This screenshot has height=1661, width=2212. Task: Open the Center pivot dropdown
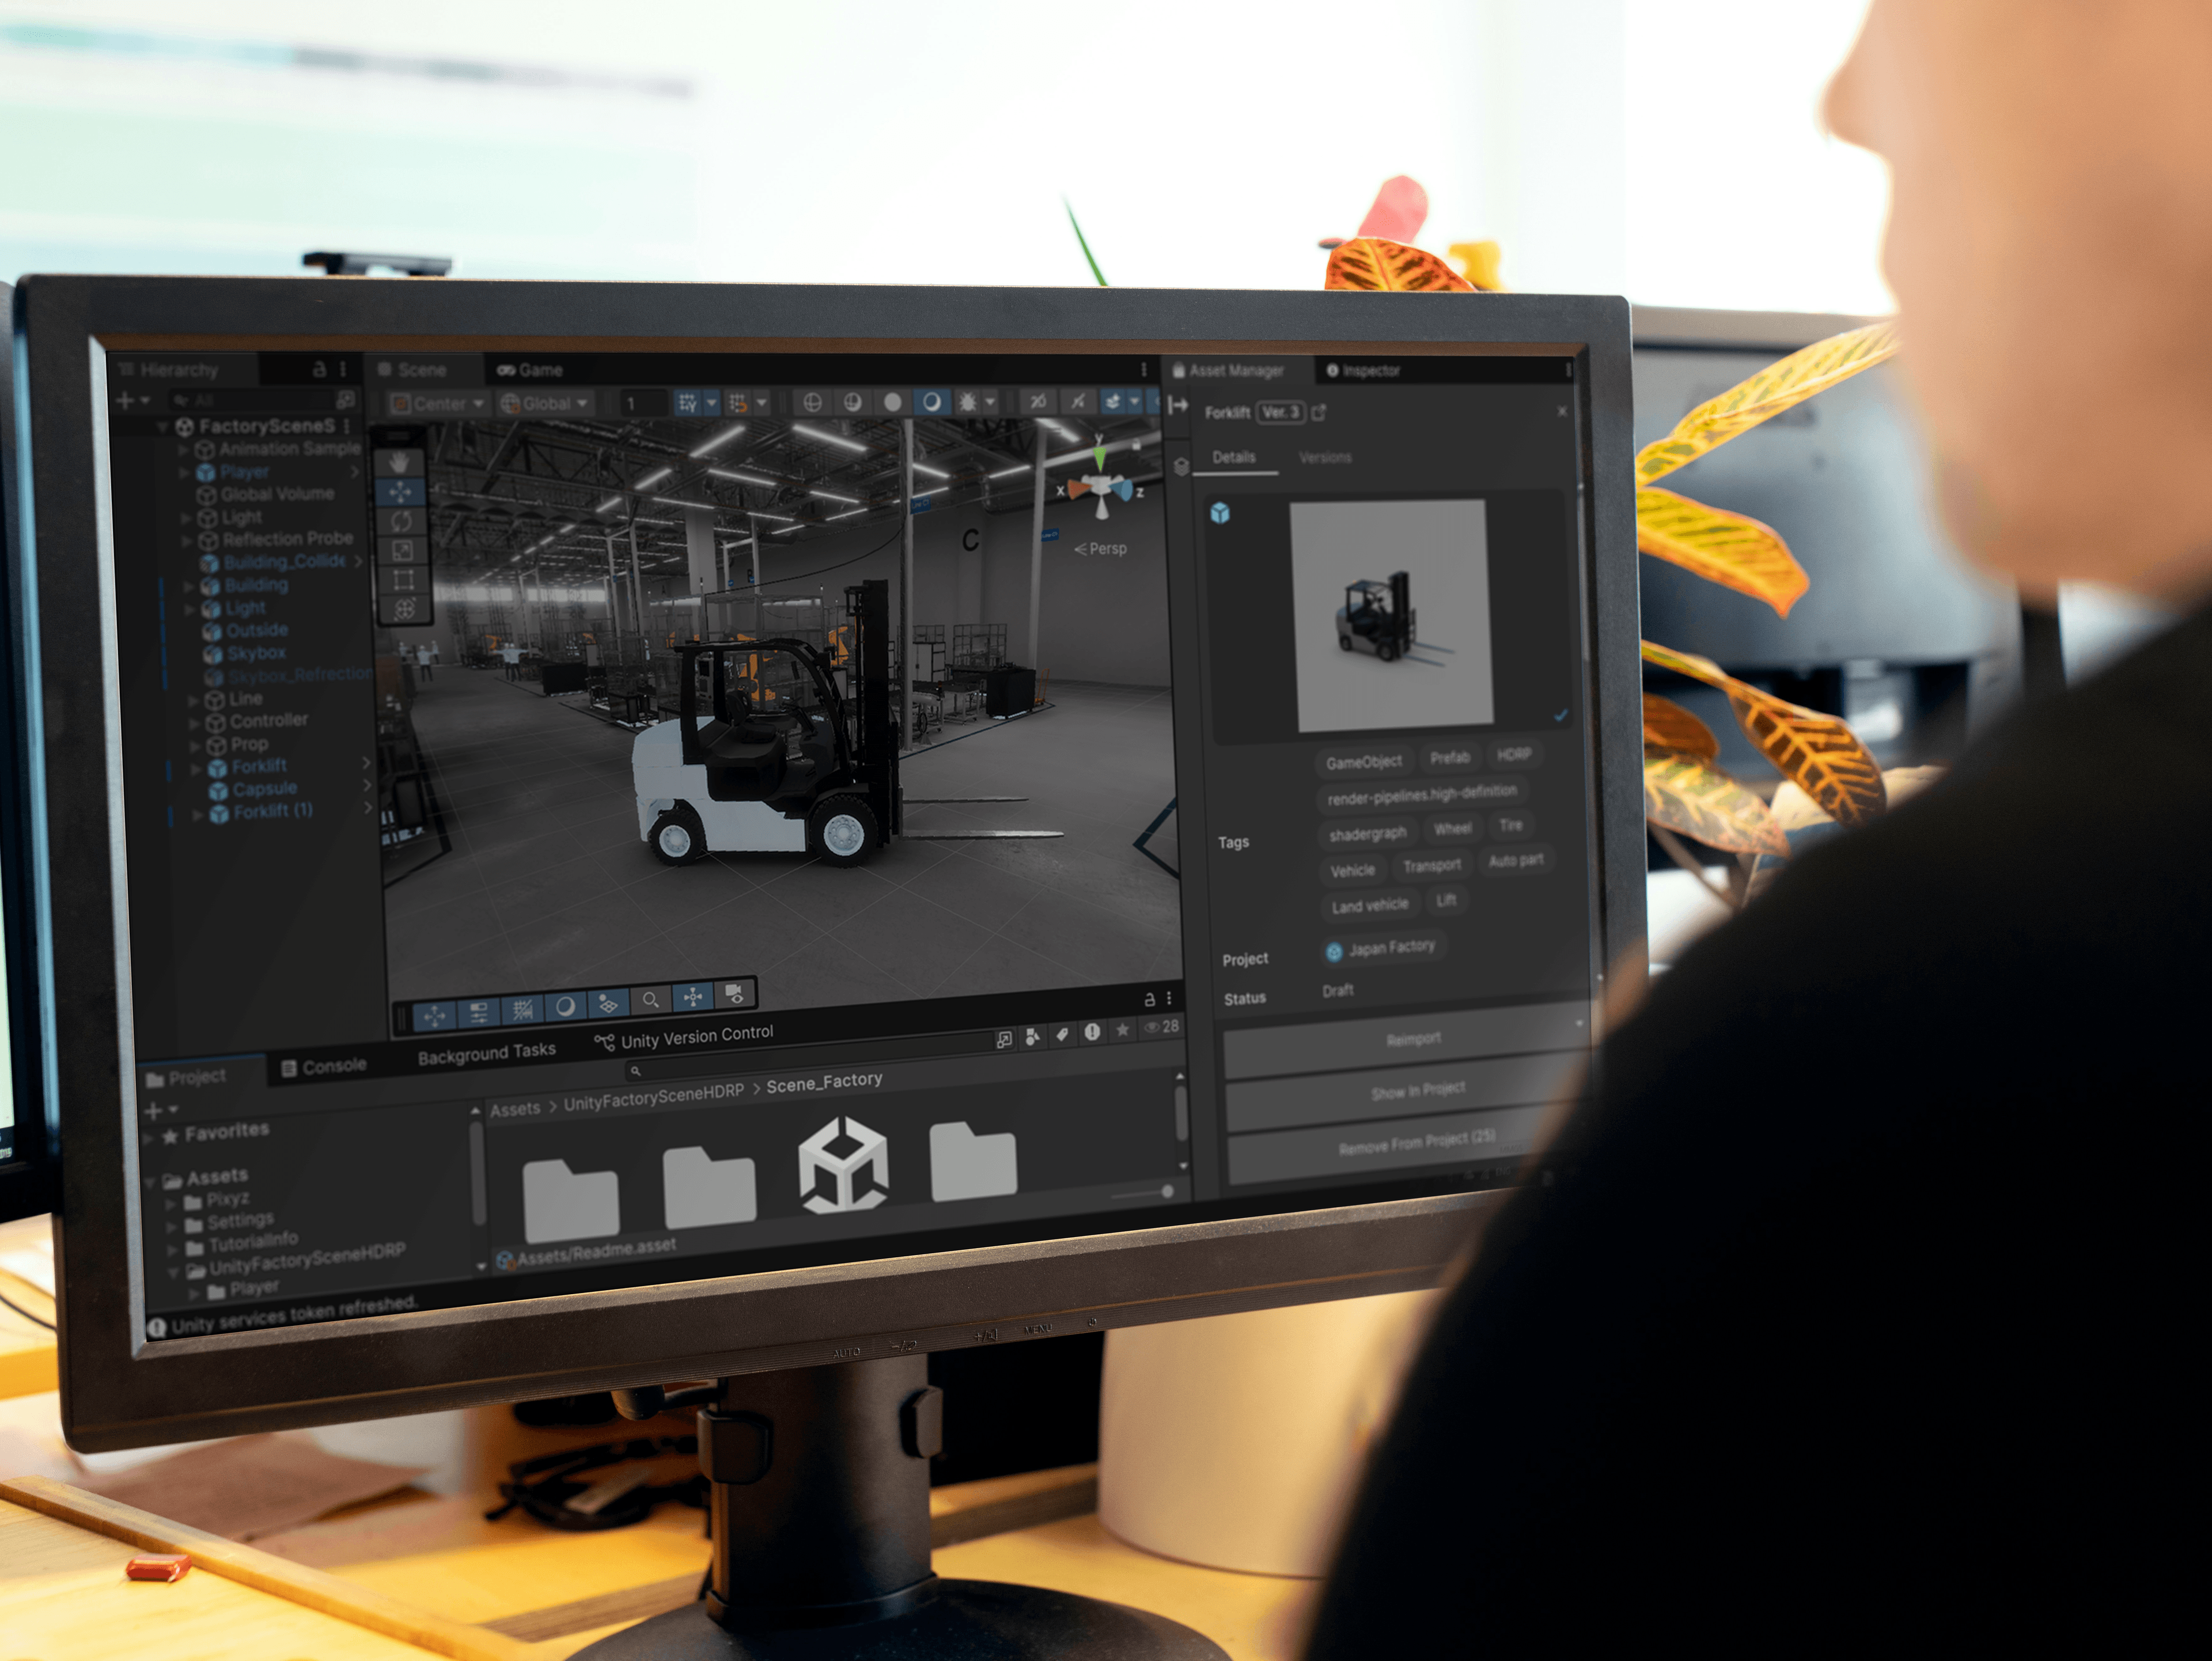click(x=438, y=404)
